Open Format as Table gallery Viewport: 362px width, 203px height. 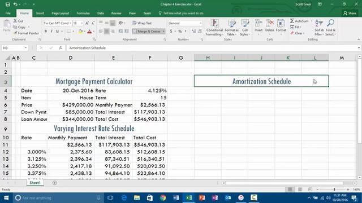(231, 28)
